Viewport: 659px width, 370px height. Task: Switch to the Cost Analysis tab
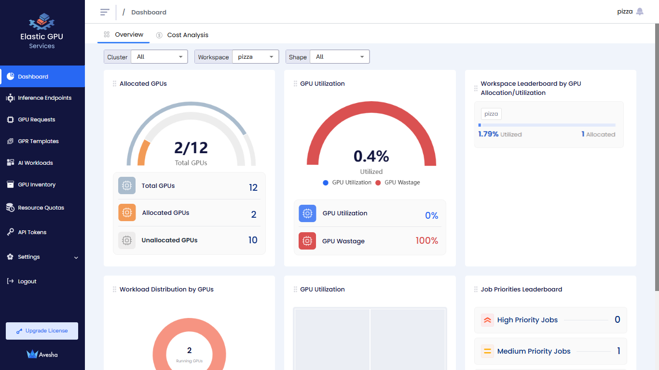(182, 35)
